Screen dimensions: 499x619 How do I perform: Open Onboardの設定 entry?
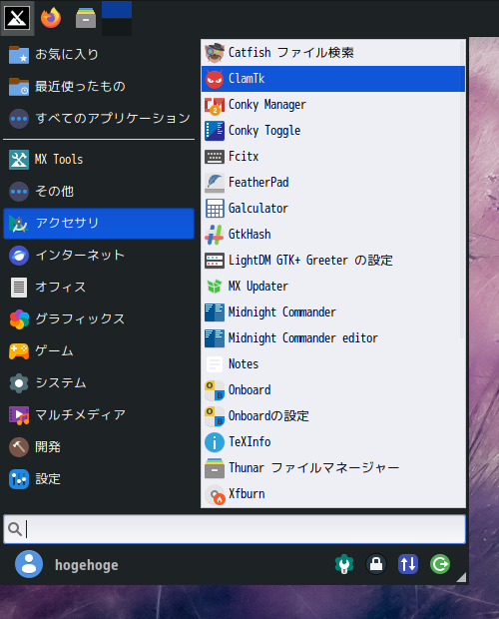(x=333, y=416)
